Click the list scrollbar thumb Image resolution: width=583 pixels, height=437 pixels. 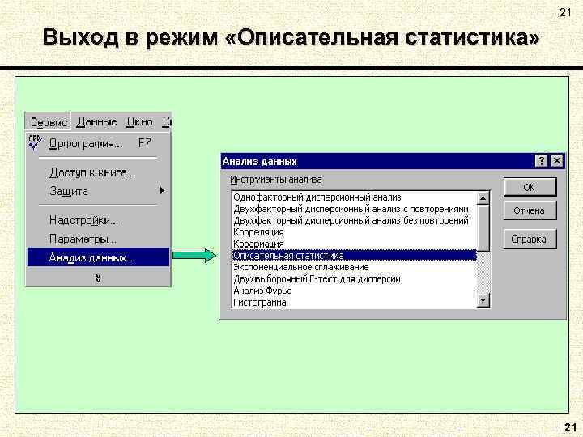[483, 227]
